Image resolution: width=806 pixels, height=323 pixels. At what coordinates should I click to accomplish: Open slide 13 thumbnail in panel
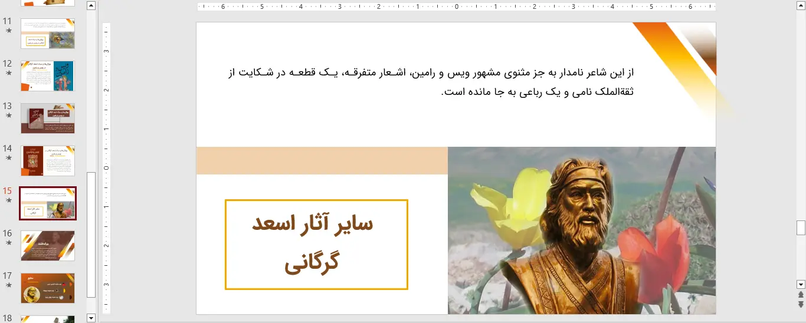pos(48,118)
